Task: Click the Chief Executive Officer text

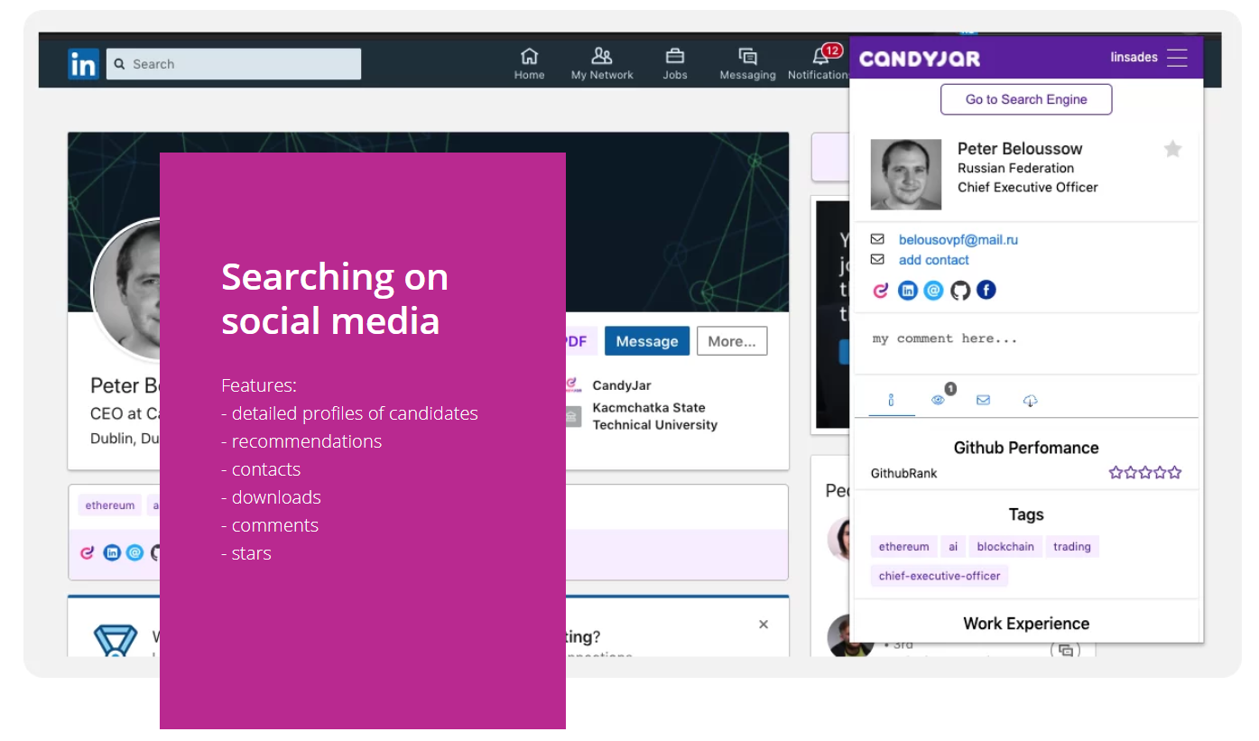Action: [1028, 188]
